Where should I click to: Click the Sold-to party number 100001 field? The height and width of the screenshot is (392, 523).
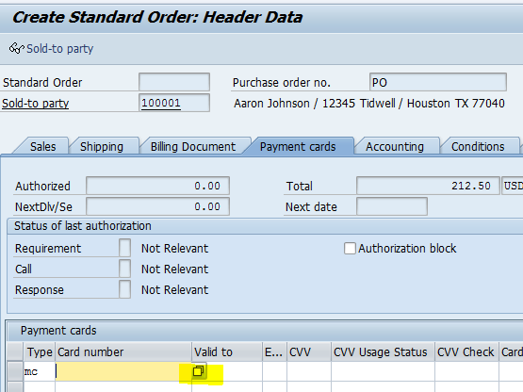pos(174,103)
